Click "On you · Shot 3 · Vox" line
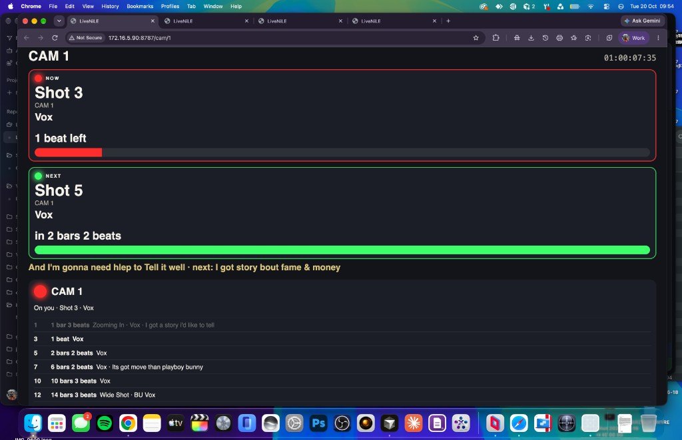This screenshot has width=682, height=440. pos(64,308)
